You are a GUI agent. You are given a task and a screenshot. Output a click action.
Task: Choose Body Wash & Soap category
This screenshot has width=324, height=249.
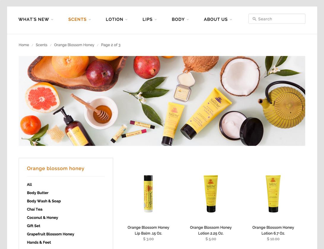click(x=44, y=201)
